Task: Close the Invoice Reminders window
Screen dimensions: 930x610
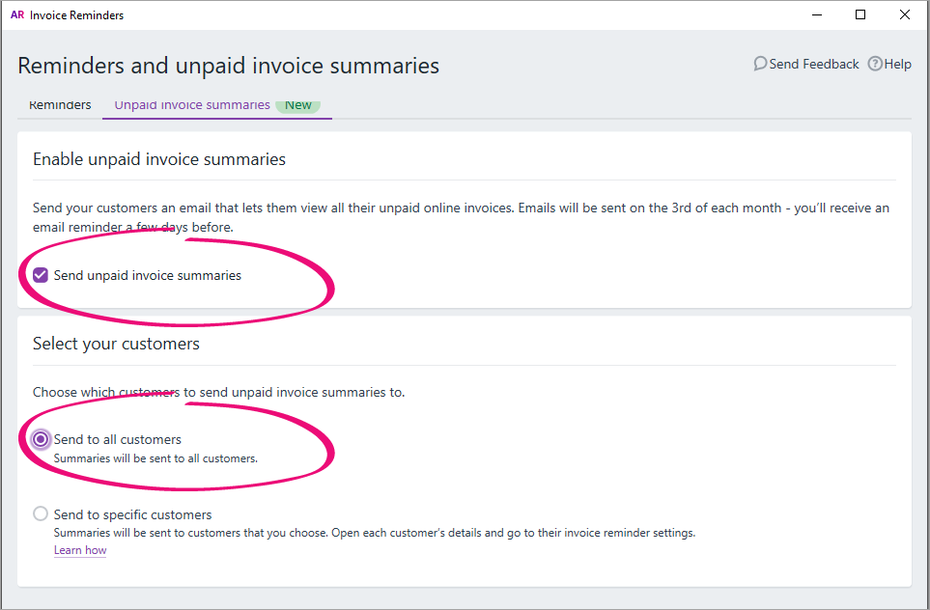Action: pos(905,14)
